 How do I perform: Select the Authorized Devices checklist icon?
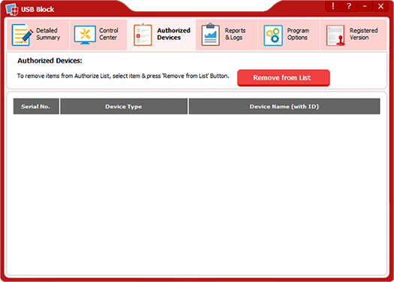[x=143, y=35]
